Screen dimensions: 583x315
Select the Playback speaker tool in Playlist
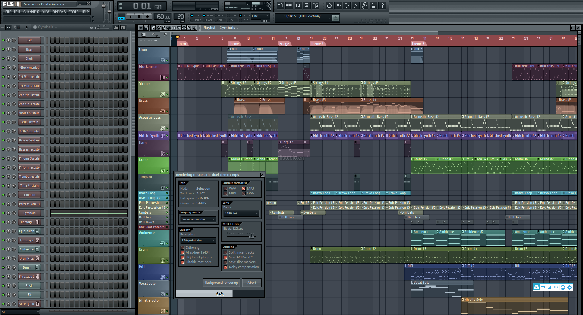click(194, 28)
